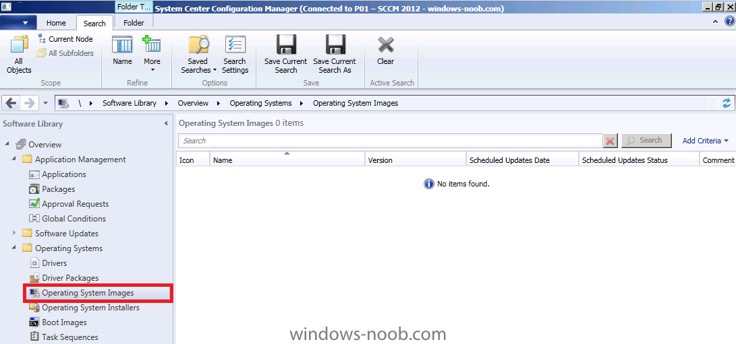This screenshot has height=344, width=736.
Task: Open the Applications node
Action: point(64,174)
